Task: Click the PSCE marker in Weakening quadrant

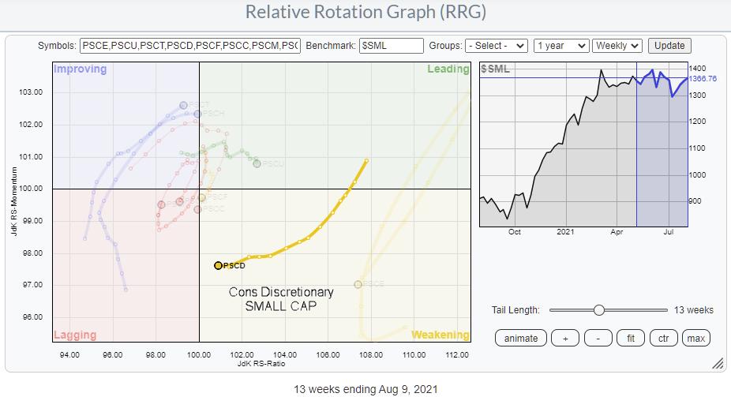Action: click(x=358, y=284)
